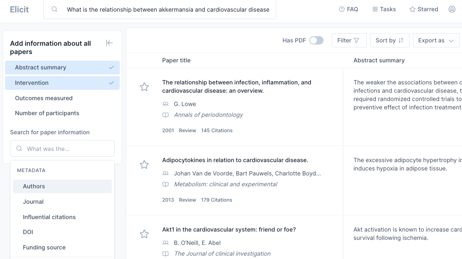Toggle the Has PDF switch
The image size is (462, 259).
(316, 40)
